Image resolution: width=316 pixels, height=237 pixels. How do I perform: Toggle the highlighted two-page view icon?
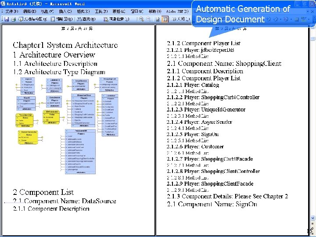[x=165, y=19]
